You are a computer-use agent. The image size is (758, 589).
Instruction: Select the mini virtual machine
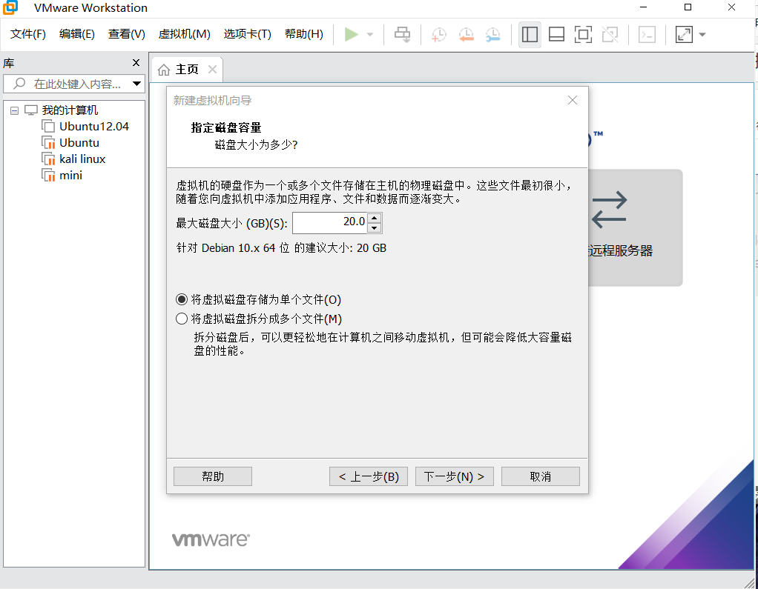(70, 176)
